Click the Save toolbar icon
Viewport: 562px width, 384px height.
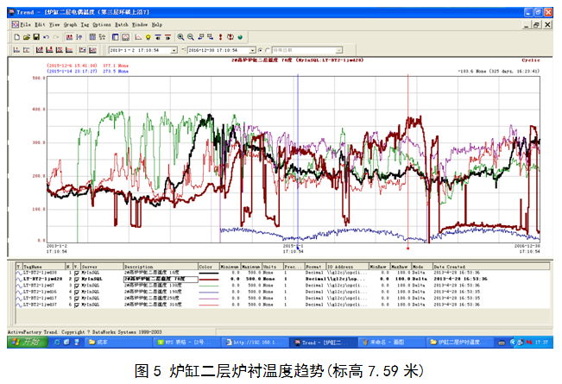click(x=34, y=37)
